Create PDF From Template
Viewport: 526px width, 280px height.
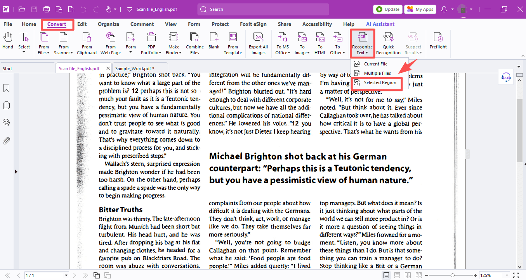(x=233, y=43)
